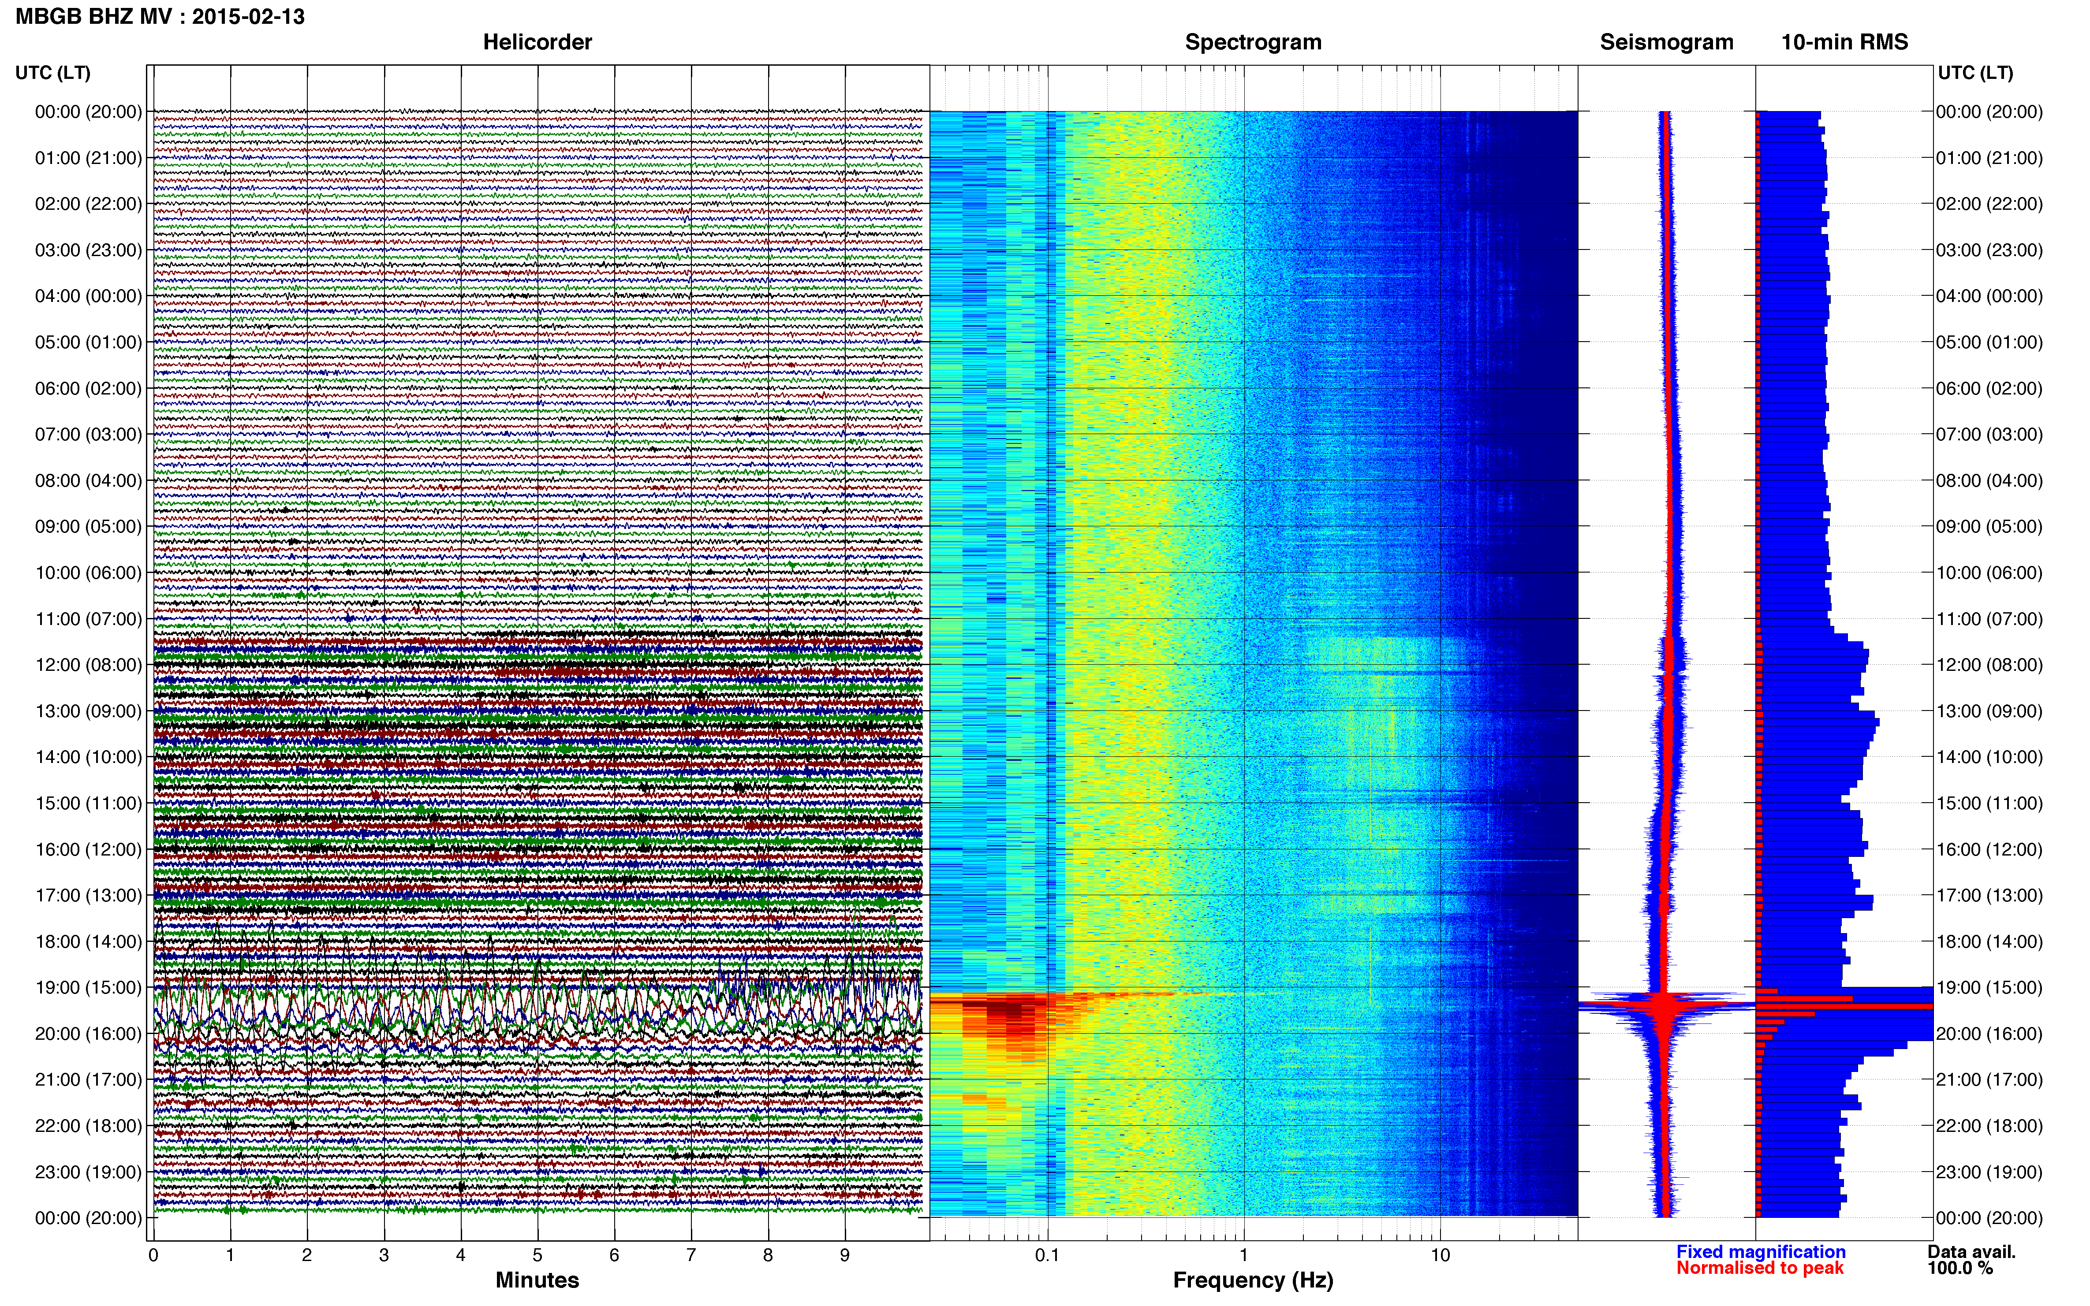The height and width of the screenshot is (1306, 2090).
Task: Click the '1' frequency tick label under spectrogram
Action: coord(1243,1256)
